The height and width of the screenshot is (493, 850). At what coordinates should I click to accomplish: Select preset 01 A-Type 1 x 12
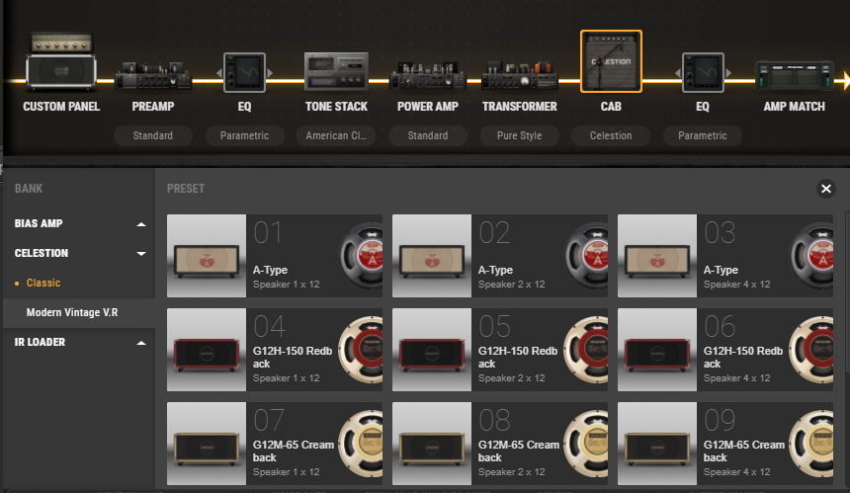click(275, 256)
